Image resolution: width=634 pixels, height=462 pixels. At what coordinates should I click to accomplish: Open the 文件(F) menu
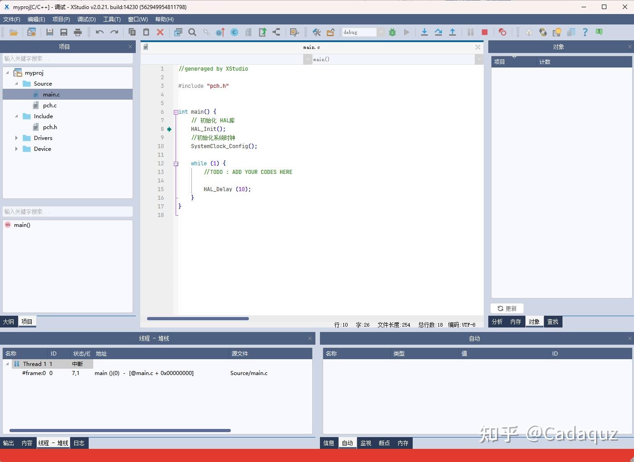point(12,19)
